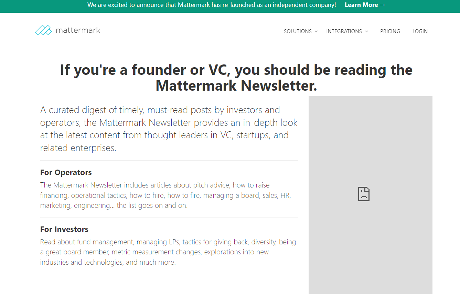This screenshot has height=304, width=460.
Task: Follow the Learn More banner link
Action: [x=365, y=5]
